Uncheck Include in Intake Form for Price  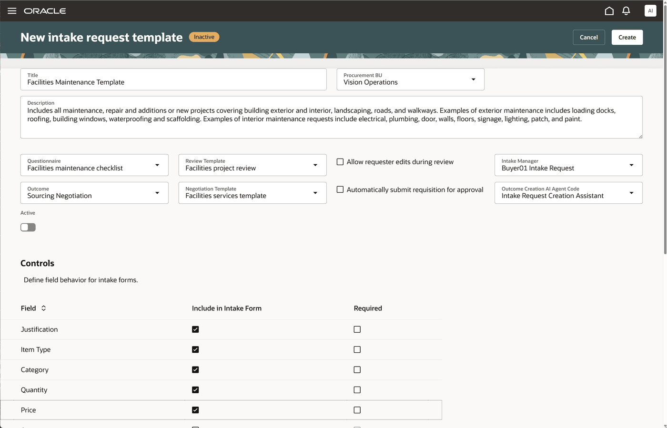click(x=195, y=410)
